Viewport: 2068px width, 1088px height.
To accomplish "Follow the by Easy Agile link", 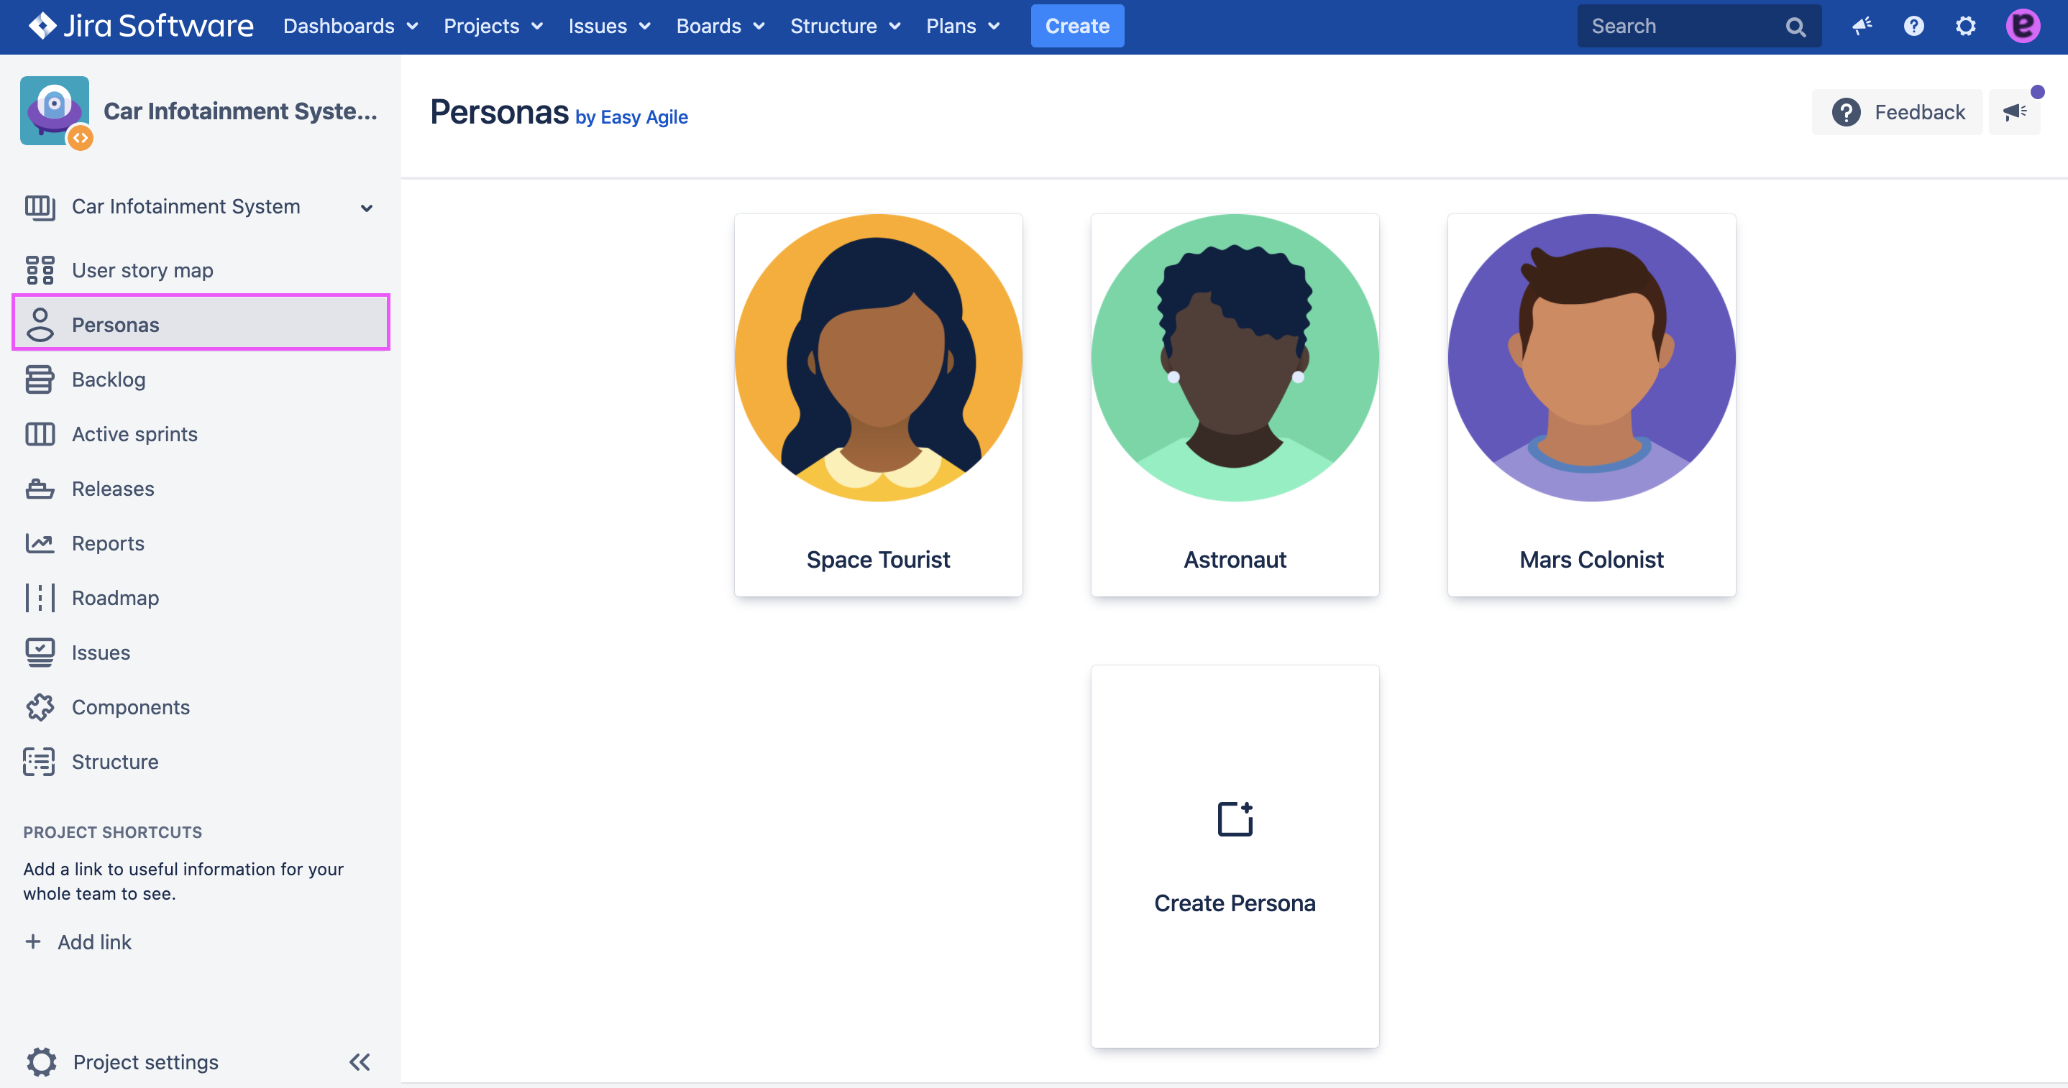I will point(631,117).
